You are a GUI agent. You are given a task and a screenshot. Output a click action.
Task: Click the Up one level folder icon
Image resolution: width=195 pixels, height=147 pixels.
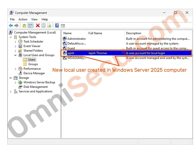[x=24, y=26]
